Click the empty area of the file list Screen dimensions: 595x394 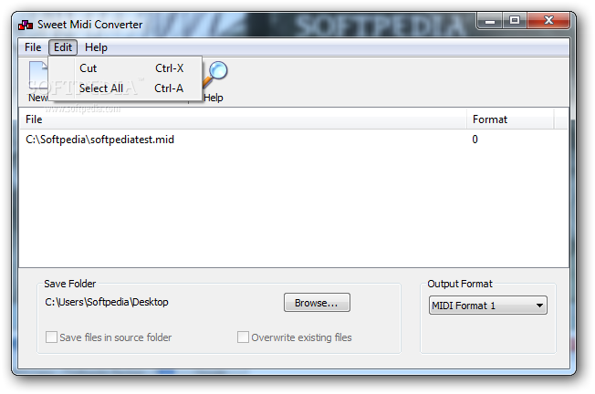294,209
